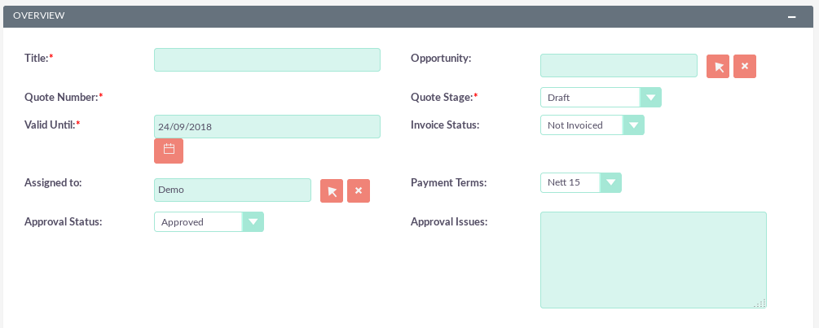
Task: Click the Title field label
Action: click(x=38, y=58)
